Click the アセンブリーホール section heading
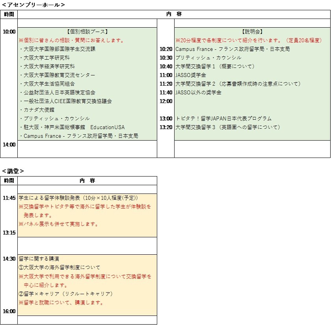The image size is (331, 325). (x=33, y=5)
